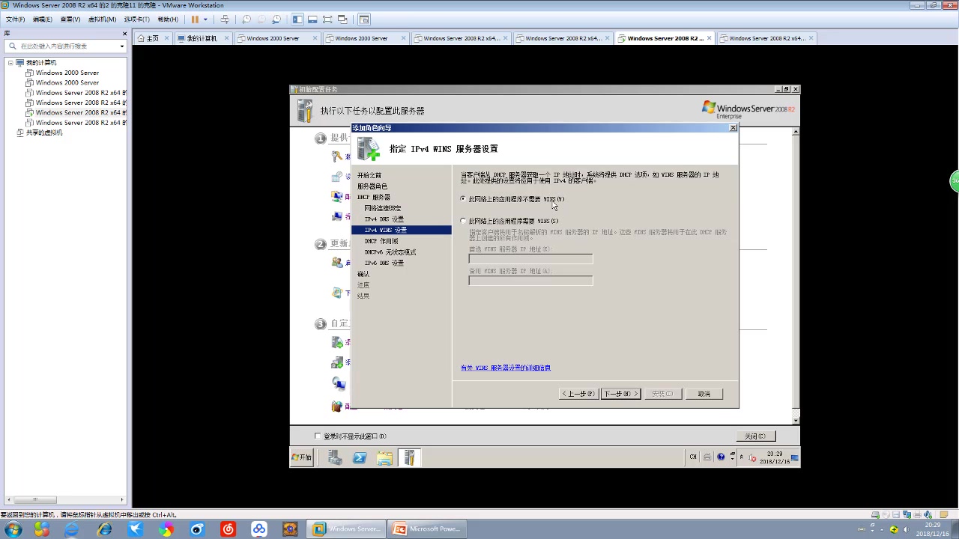Select DHCP 作用域 step in the wizard sidebar
959x539 pixels.
[x=381, y=241]
